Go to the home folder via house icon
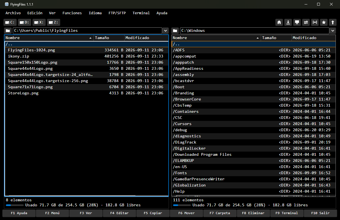The image size is (340, 220). 279,23
